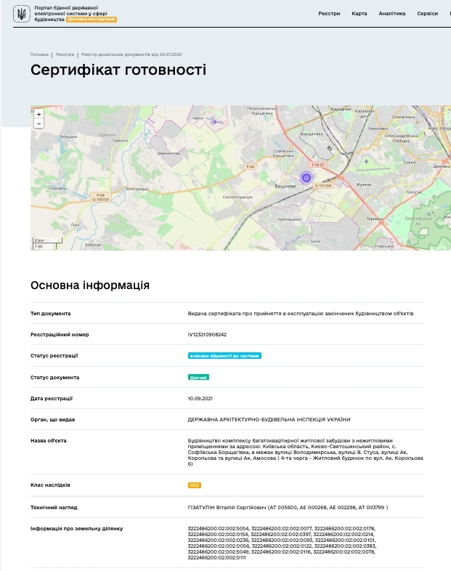Click the Сертифікат готовності page heading
The height and width of the screenshot is (571, 451).
(x=118, y=70)
